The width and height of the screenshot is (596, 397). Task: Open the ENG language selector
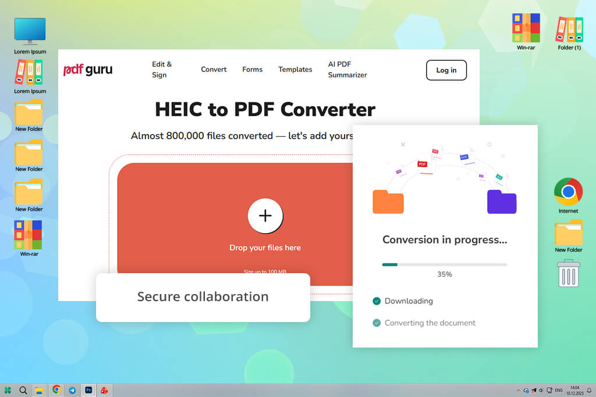pos(559,390)
